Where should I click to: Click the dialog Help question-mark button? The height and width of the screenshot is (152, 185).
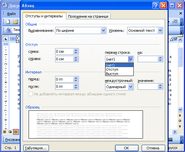pyautogui.click(x=156, y=6)
